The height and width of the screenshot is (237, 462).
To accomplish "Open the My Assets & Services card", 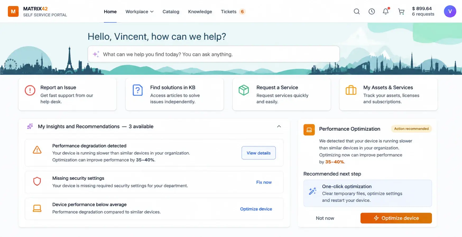I will (389, 94).
